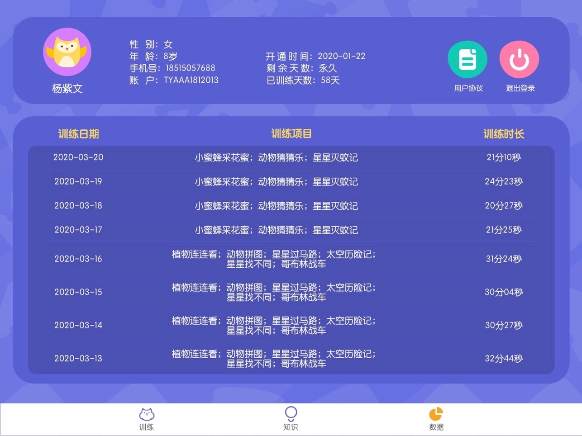Viewport: 582px width, 436px height.
Task: Click the 训练日期 column header
Action: [x=79, y=134]
